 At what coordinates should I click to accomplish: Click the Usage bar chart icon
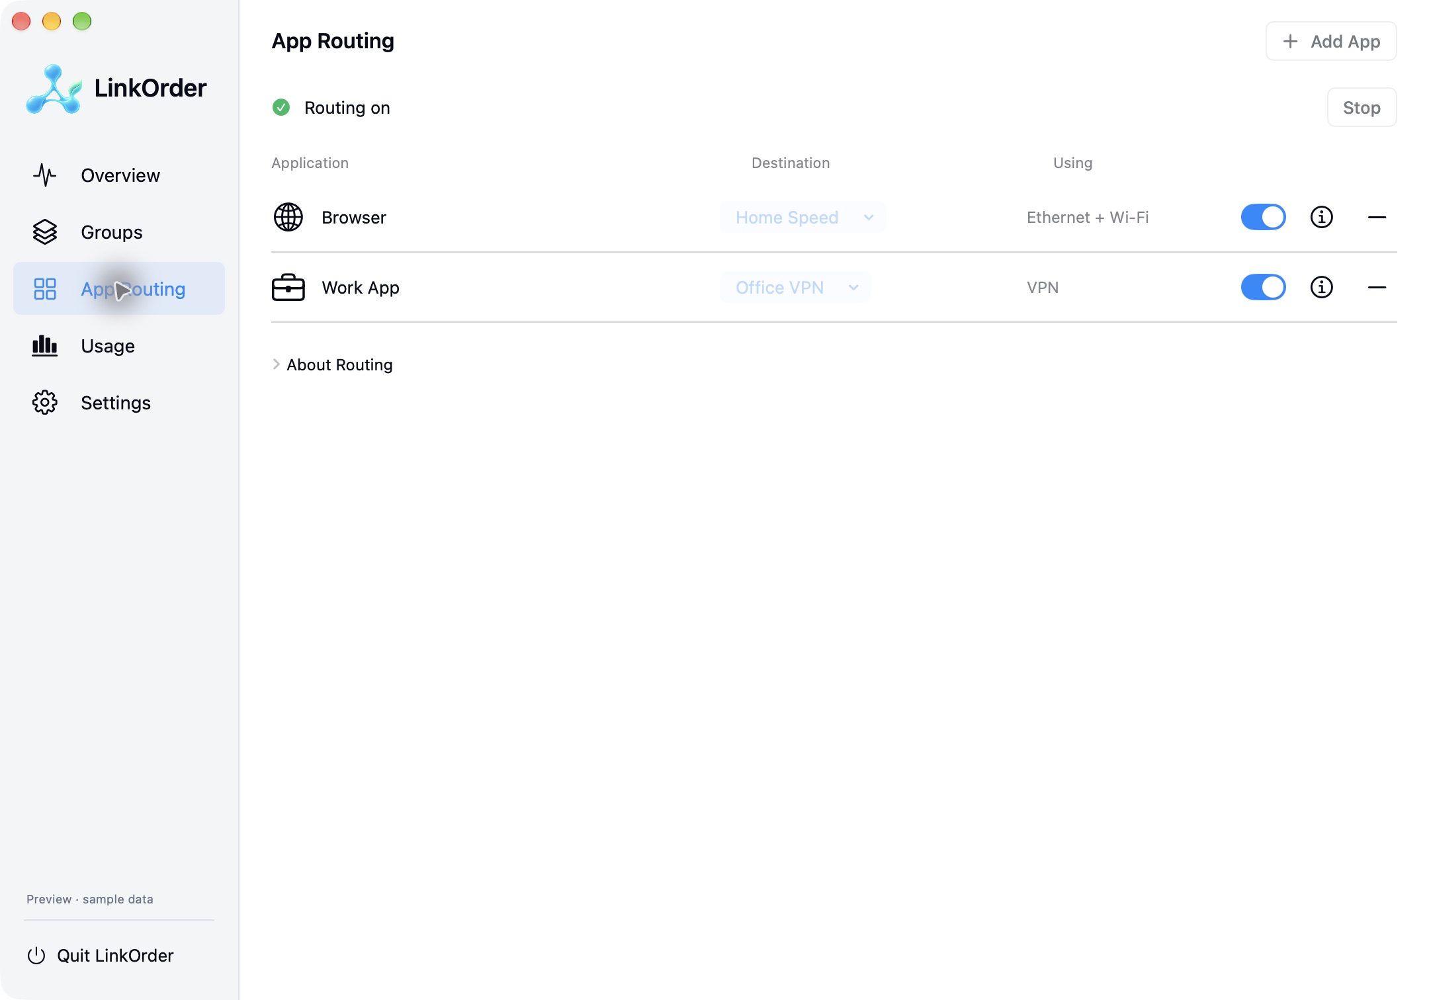[45, 346]
